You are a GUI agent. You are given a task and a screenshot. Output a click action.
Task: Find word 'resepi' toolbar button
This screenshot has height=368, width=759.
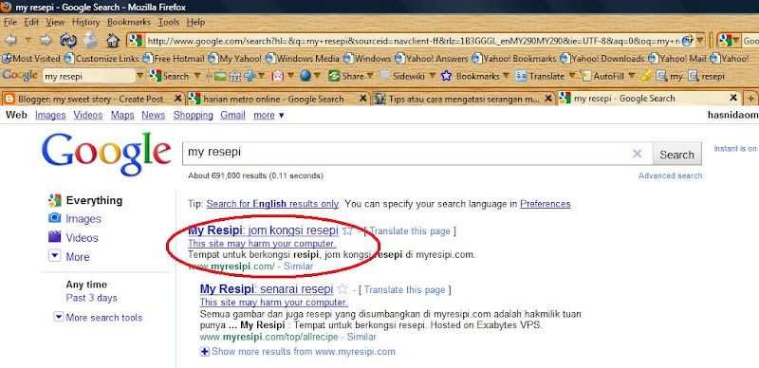coord(707,76)
